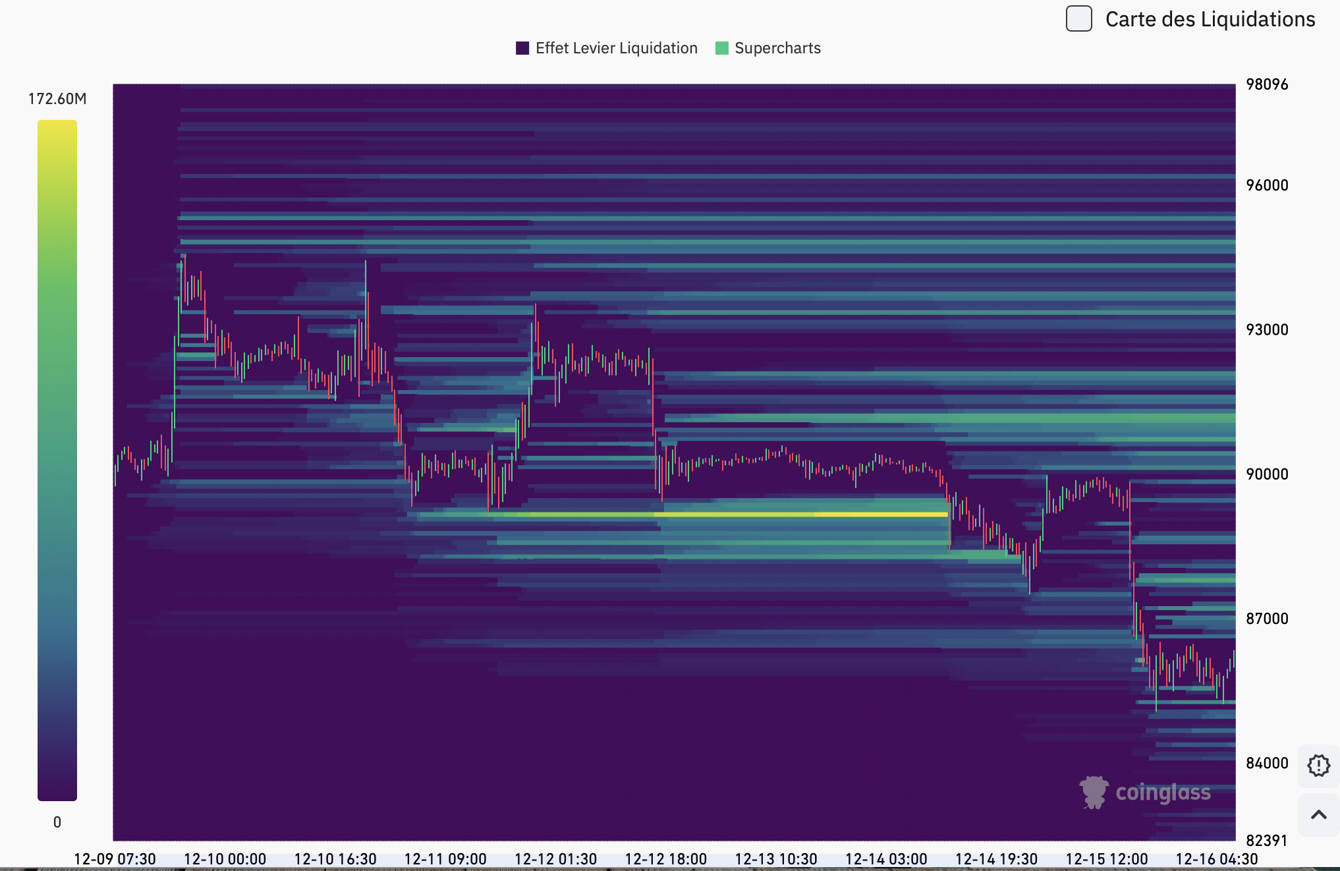The image size is (1340, 871).
Task: Click the 87000 price axis label
Action: [x=1267, y=619]
